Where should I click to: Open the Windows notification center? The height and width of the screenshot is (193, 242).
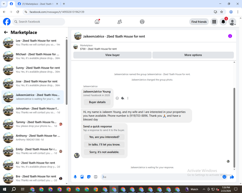coord(236,189)
